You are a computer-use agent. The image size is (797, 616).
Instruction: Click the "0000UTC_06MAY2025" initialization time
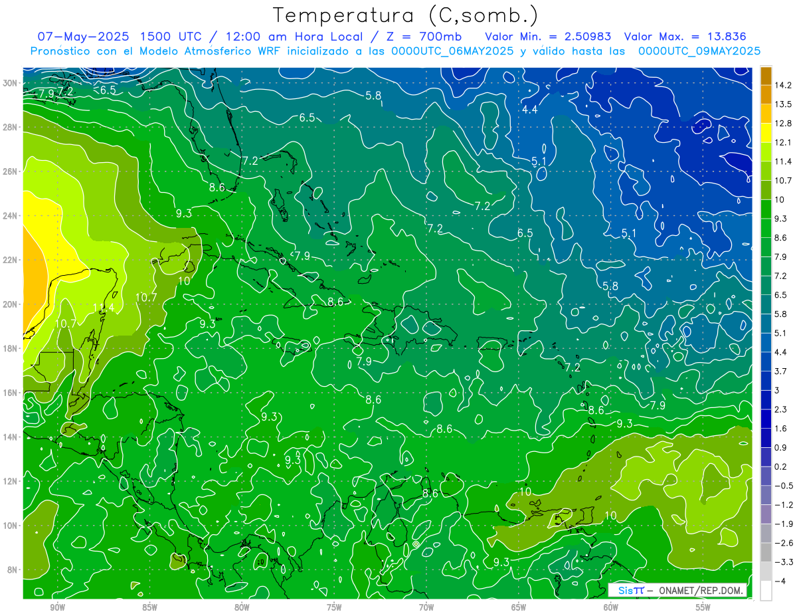[452, 51]
